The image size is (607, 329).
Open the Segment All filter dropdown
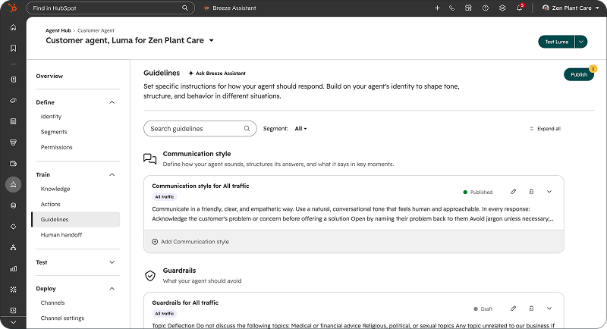(x=300, y=129)
